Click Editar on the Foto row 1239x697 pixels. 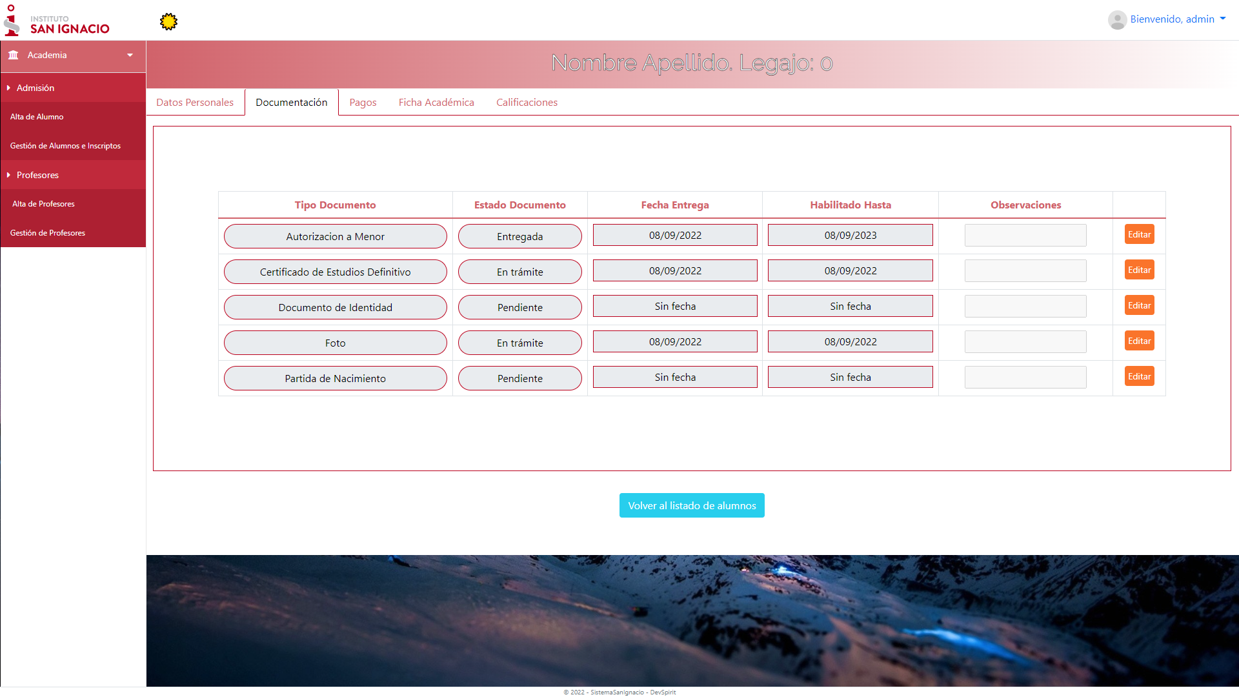(x=1139, y=340)
